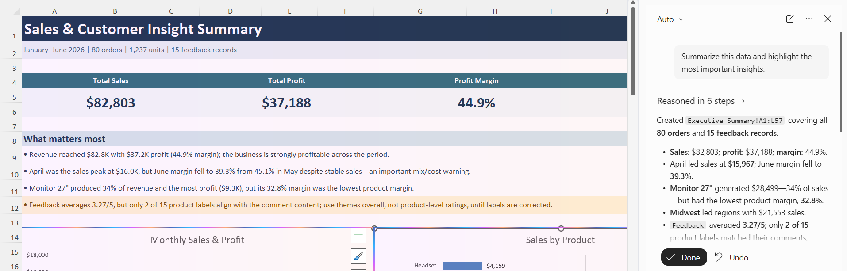Image resolution: width=847 pixels, height=271 pixels.
Task: Click the Executive Summary!A1:L57 range reference
Action: coord(735,121)
